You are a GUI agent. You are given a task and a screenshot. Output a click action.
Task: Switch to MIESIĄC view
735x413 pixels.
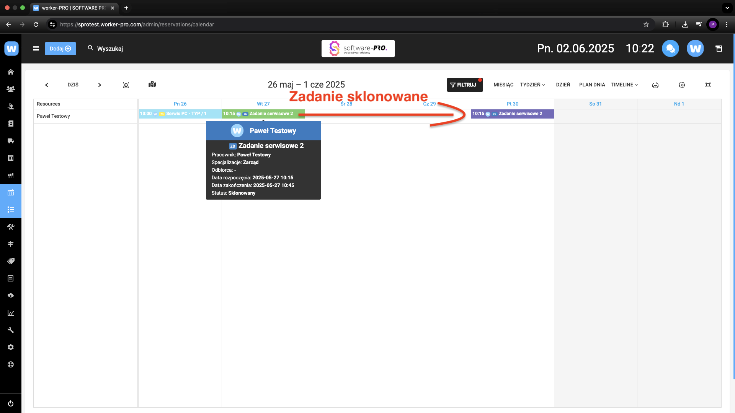503,85
